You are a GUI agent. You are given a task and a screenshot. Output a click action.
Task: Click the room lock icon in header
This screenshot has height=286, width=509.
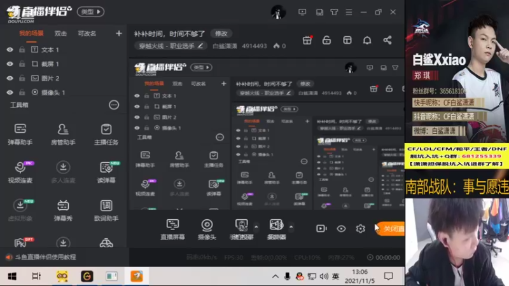(x=326, y=40)
